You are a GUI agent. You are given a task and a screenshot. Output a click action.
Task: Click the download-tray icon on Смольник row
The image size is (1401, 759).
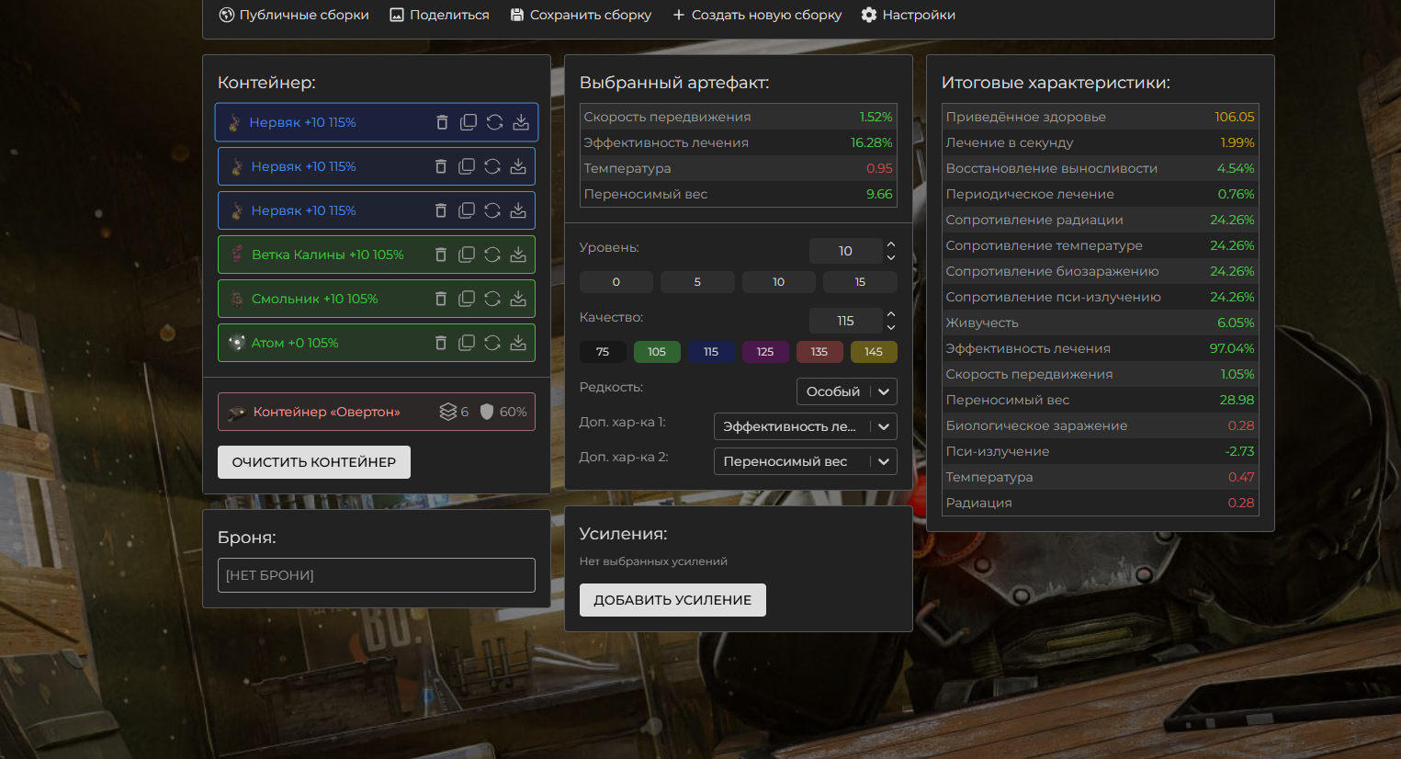point(518,299)
